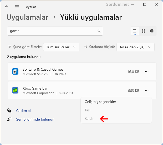Select Gelişmiş seçenekler from context menu
Screen dimensions: 163x145
[x=100, y=102]
